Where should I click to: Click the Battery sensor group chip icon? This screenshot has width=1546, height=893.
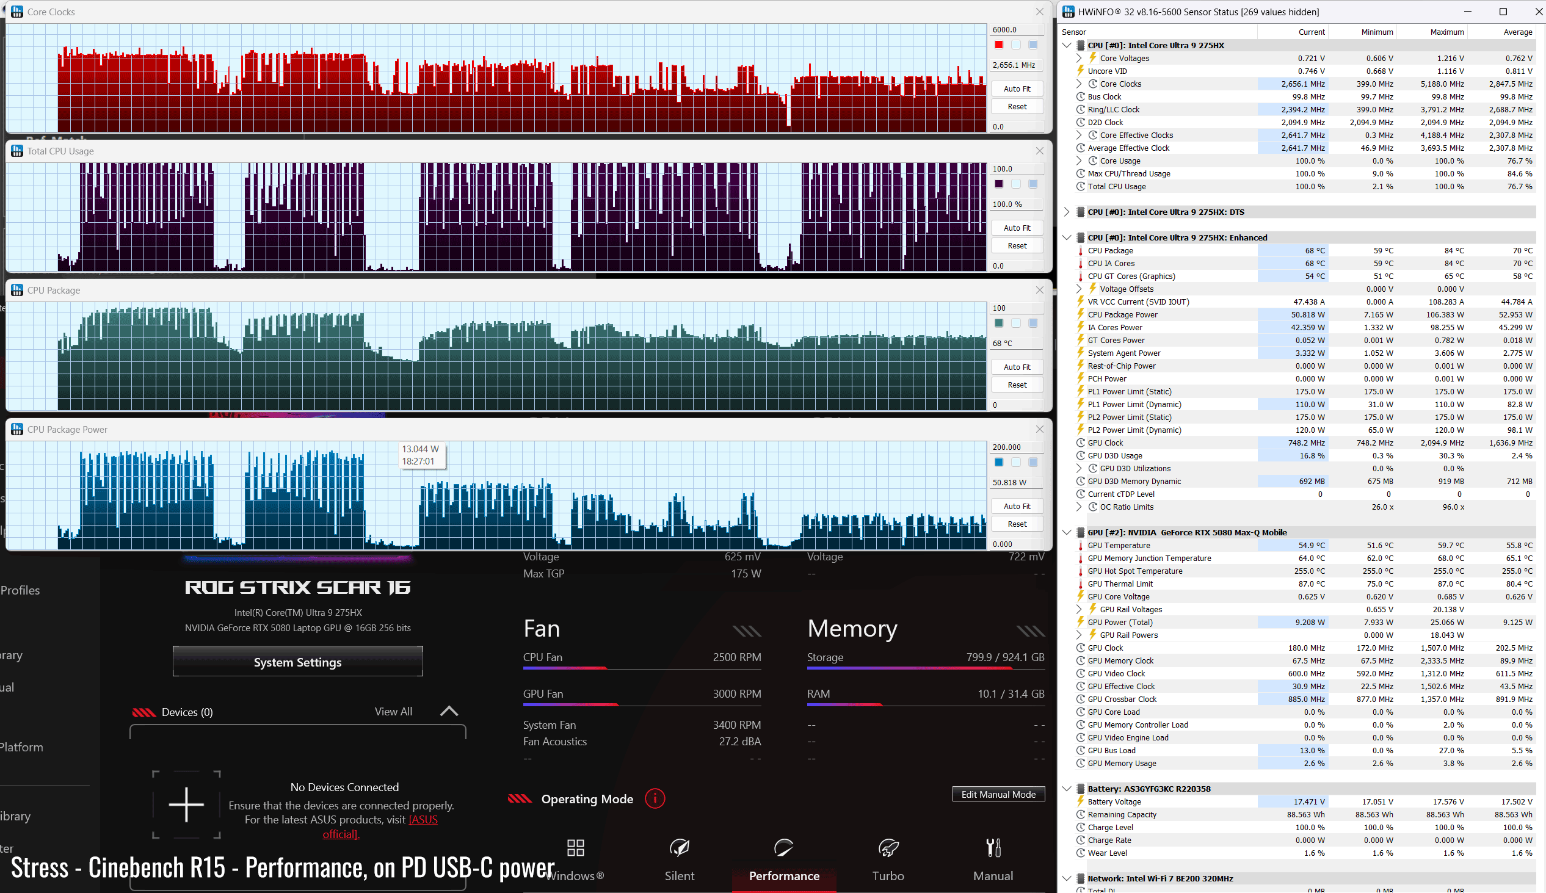1080,789
